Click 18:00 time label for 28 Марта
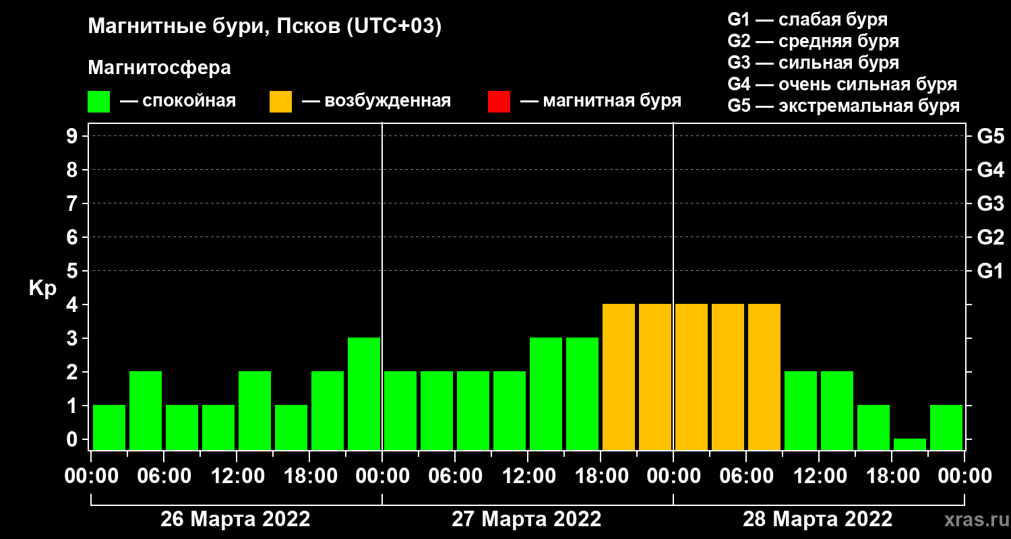This screenshot has width=1011, height=539. coord(892,476)
